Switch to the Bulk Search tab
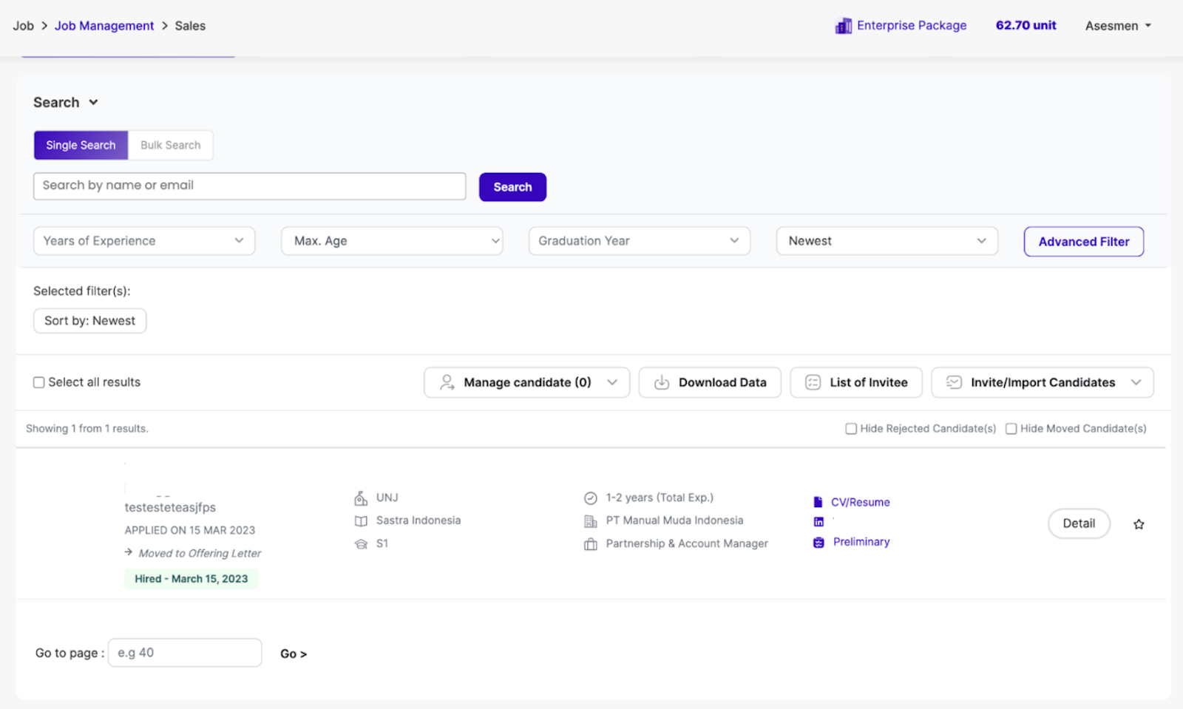Screen dimensions: 1183x709 171,145
